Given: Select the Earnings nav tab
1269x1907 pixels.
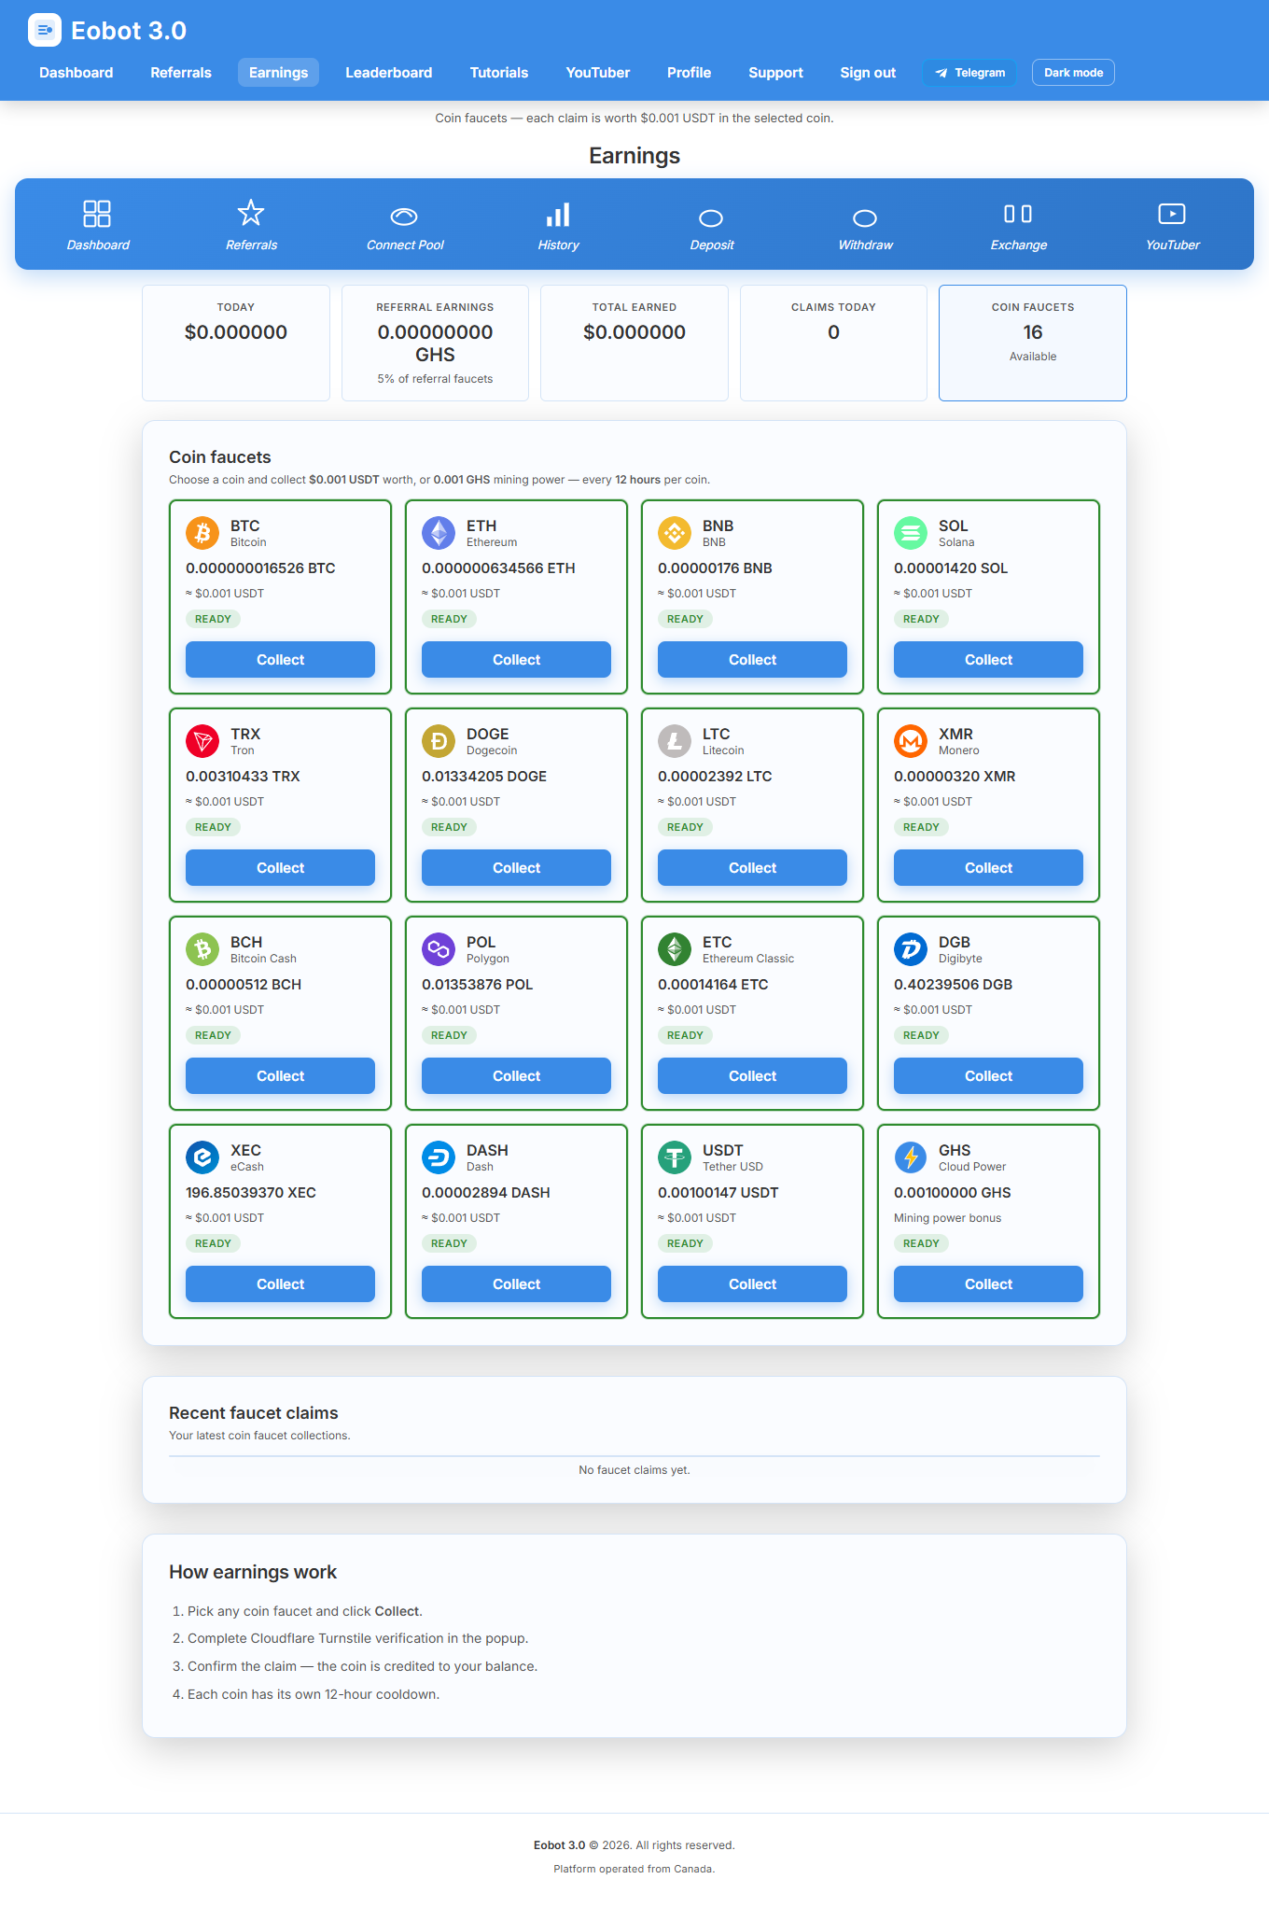Looking at the screenshot, I should coord(278,73).
